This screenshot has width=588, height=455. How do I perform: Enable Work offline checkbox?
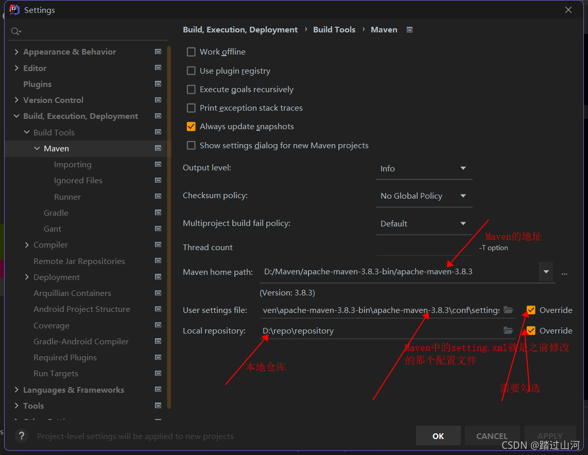[191, 51]
